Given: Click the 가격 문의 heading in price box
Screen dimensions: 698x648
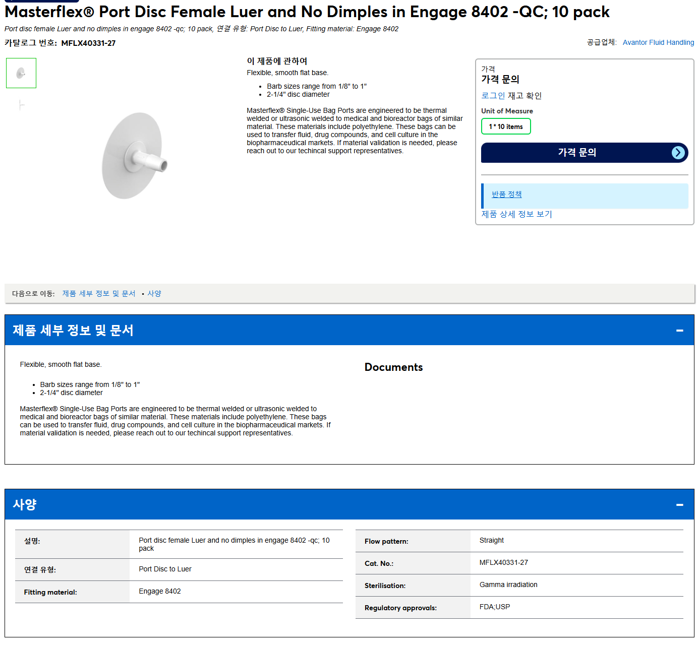Looking at the screenshot, I should (x=500, y=79).
